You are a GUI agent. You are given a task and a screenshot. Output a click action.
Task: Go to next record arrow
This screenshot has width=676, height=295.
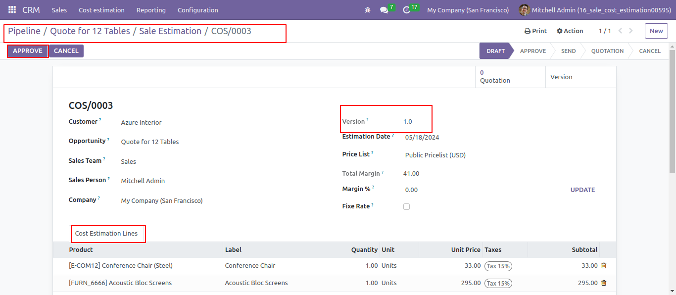point(630,31)
